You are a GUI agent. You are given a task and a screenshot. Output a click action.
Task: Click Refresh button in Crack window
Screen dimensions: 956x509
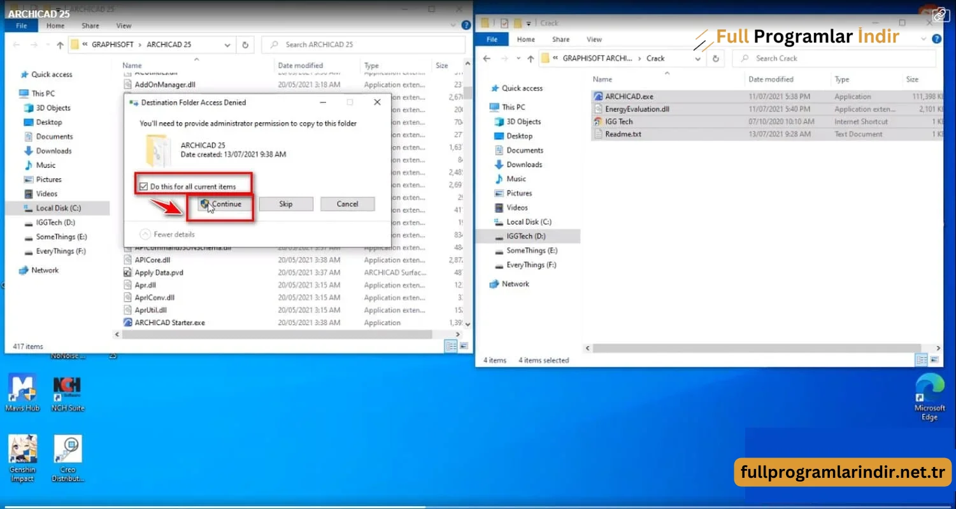pos(716,59)
